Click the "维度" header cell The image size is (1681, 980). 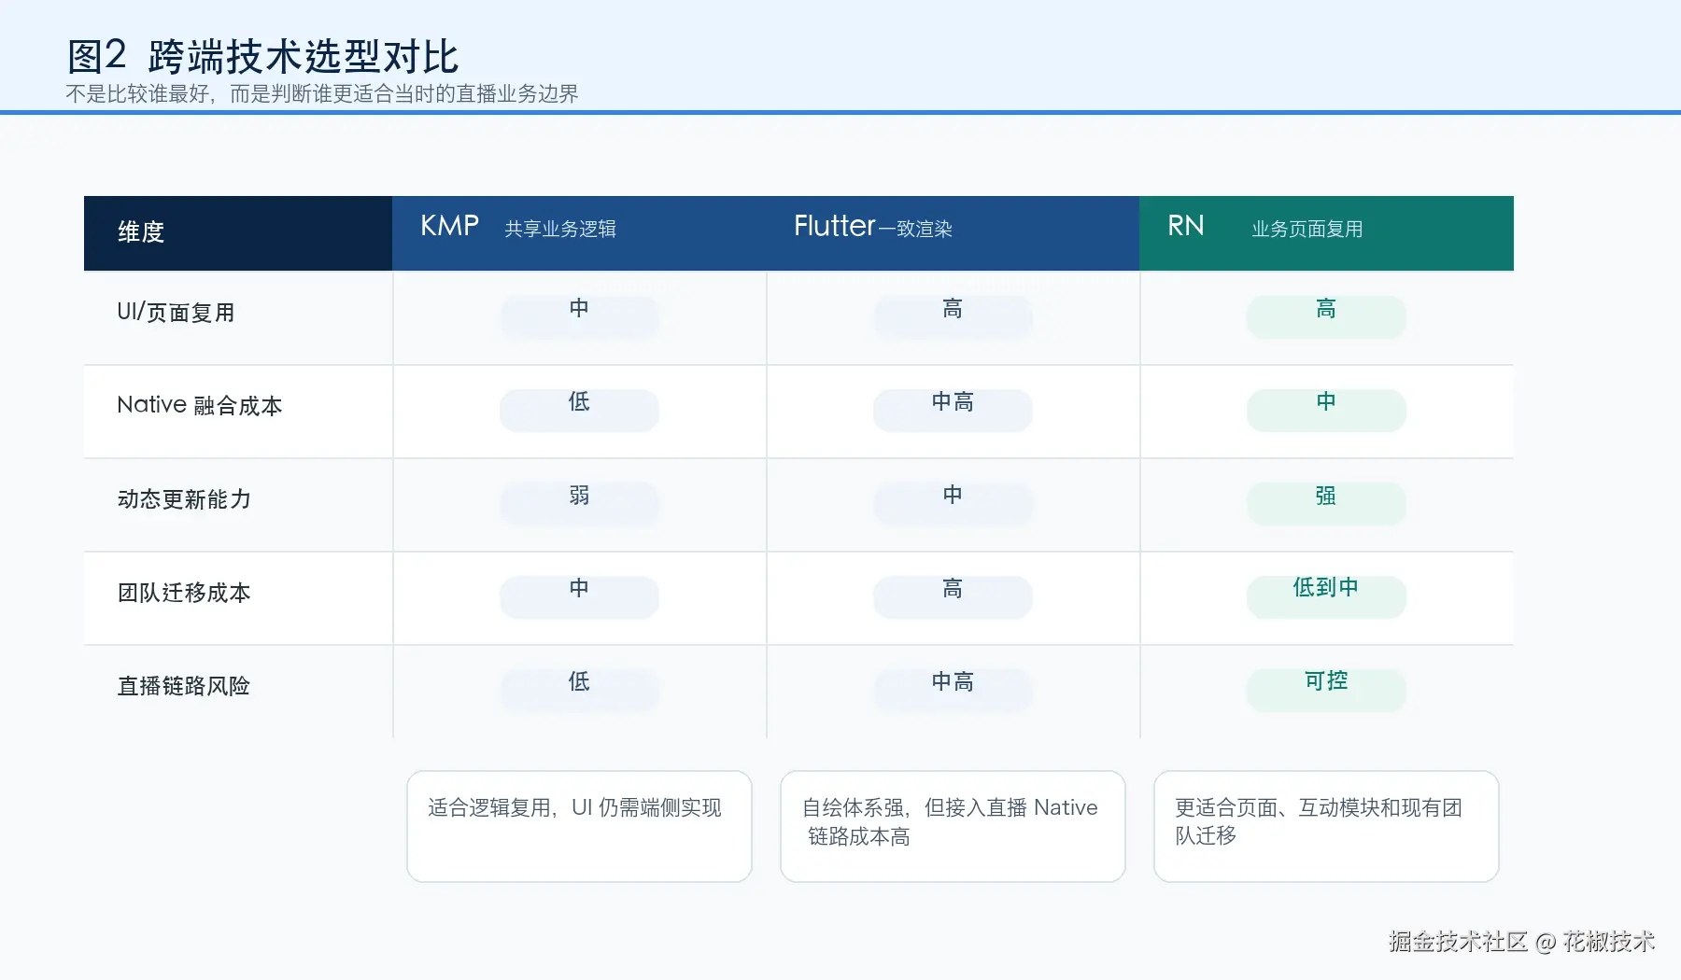tap(238, 233)
